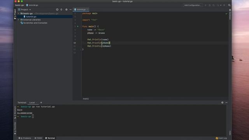Click terminal prompt input after basic-go
This screenshot has width=249, height=140.
coord(33,116)
